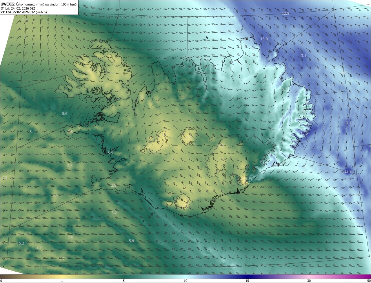Click the 5.5 value label
This screenshot has width=371, height=283.
(110, 153)
